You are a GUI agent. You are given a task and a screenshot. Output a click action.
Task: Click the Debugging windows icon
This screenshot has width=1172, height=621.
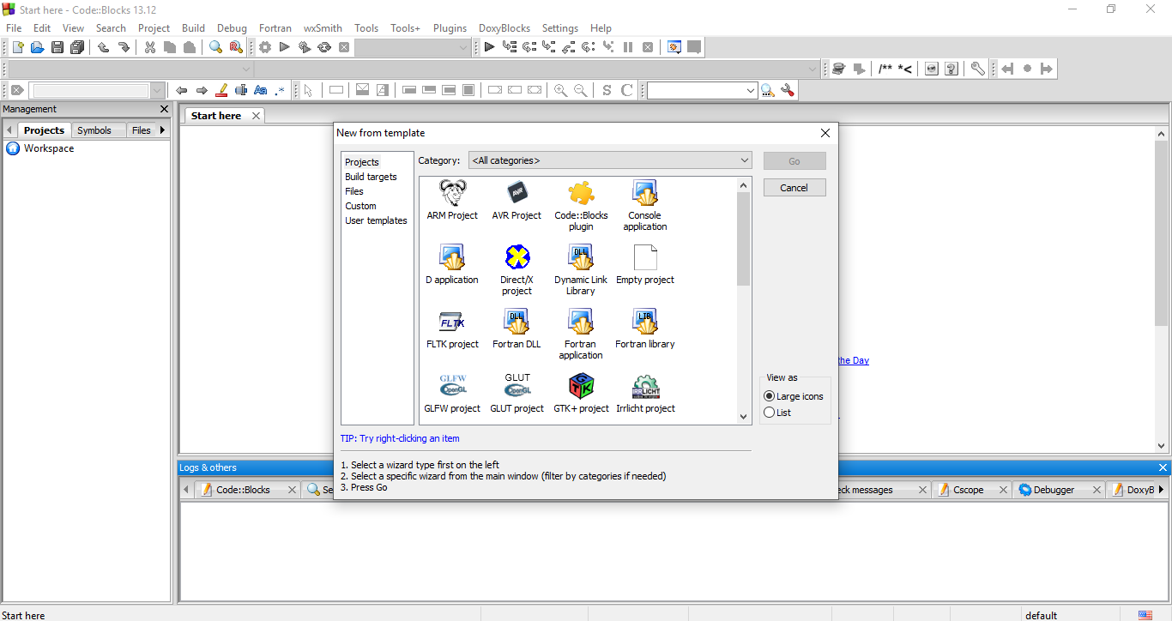(x=674, y=47)
